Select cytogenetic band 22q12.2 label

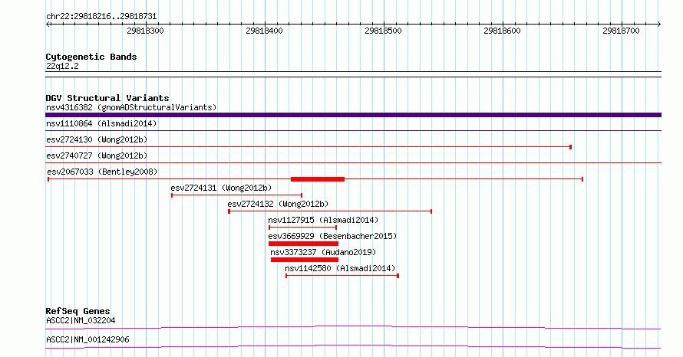pyautogui.click(x=62, y=66)
